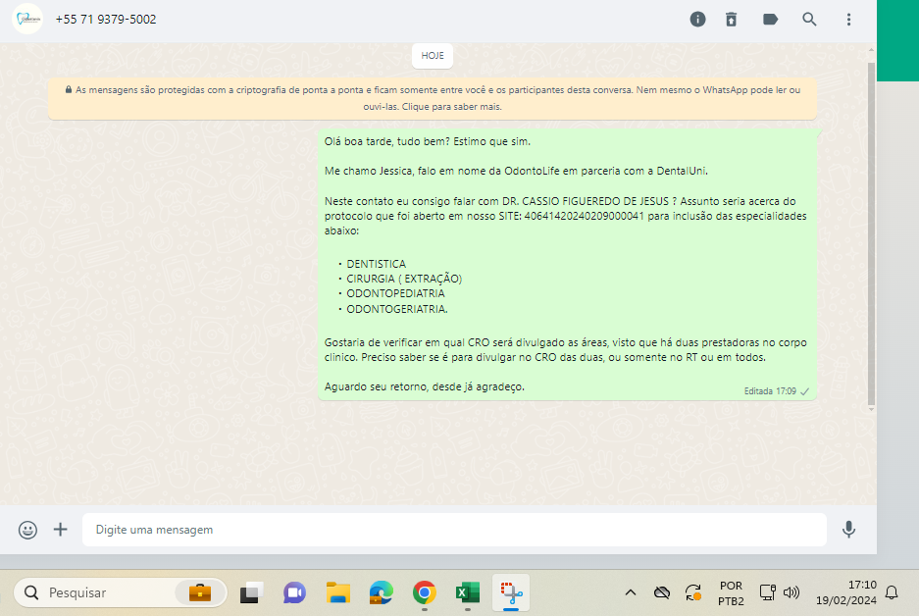
Task: Click the ODONTOGERIATRIA list item
Action: click(397, 309)
